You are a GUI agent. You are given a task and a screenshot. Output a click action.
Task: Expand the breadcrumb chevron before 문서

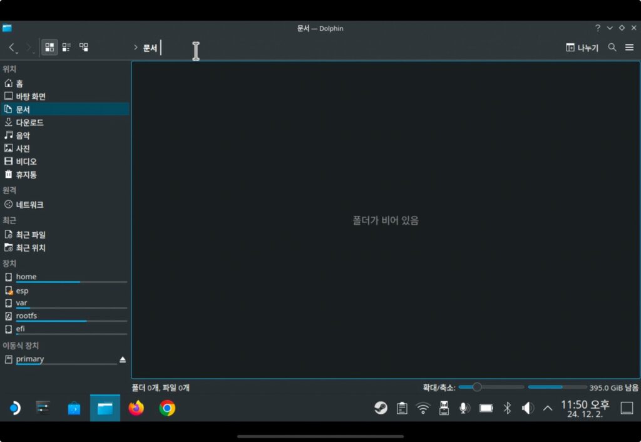pos(136,48)
